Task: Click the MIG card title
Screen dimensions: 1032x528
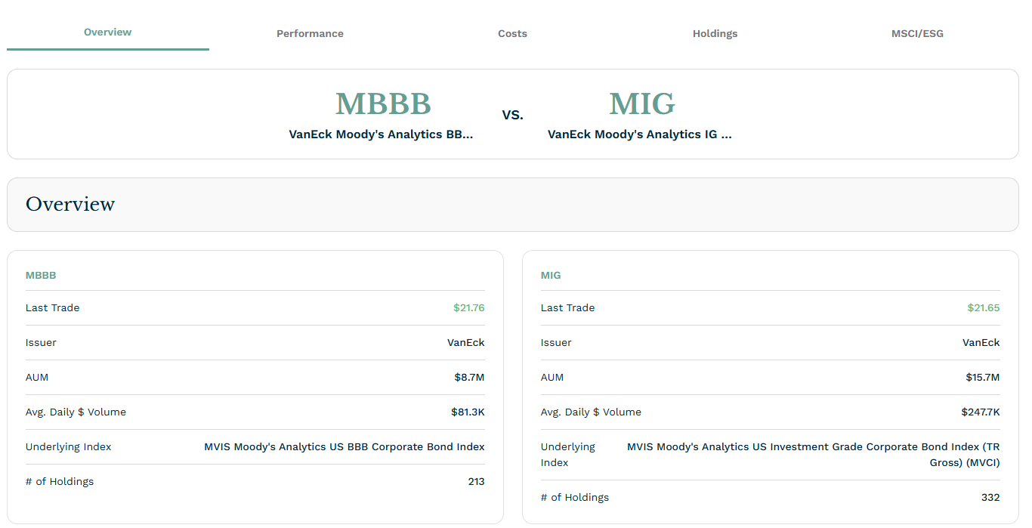Action: pyautogui.click(x=551, y=276)
